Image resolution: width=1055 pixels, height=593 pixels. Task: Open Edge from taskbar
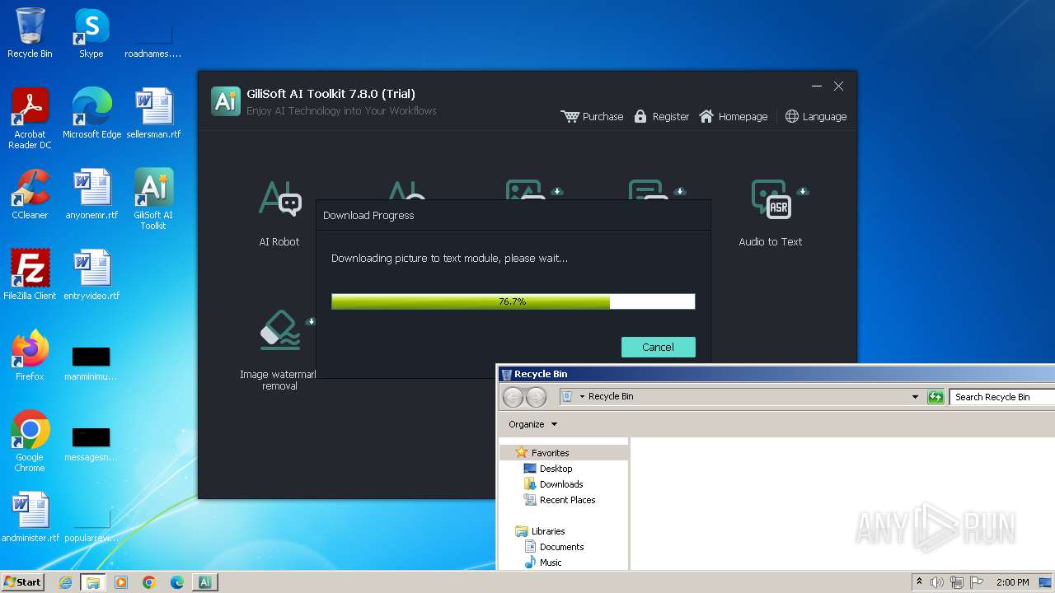click(x=177, y=582)
